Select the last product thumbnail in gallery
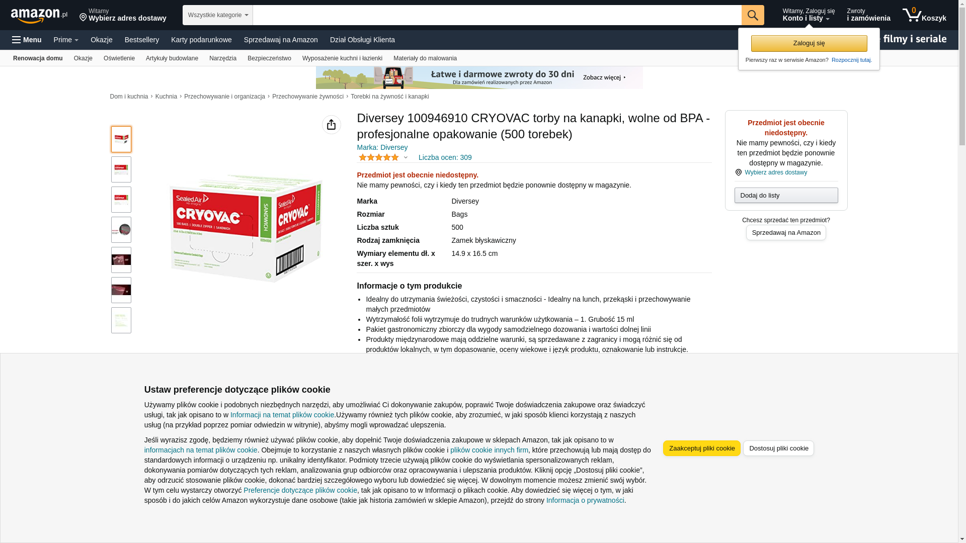The width and height of the screenshot is (966, 543). 121,320
